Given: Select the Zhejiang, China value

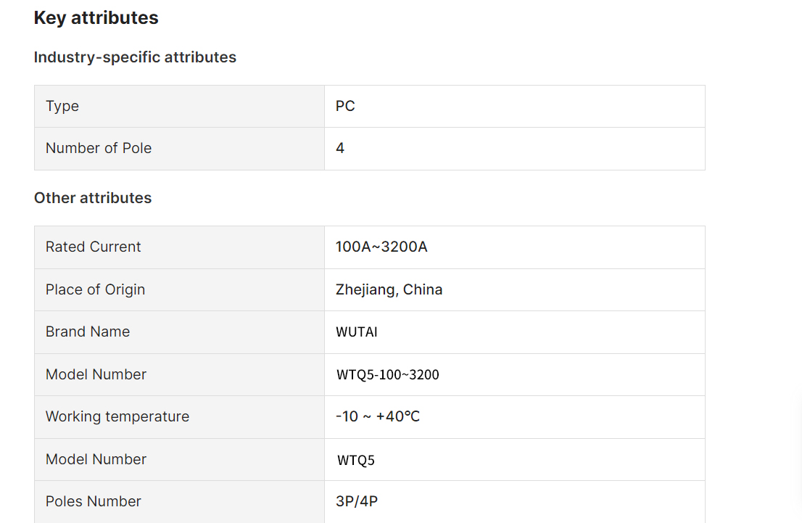Looking at the screenshot, I should tap(389, 289).
